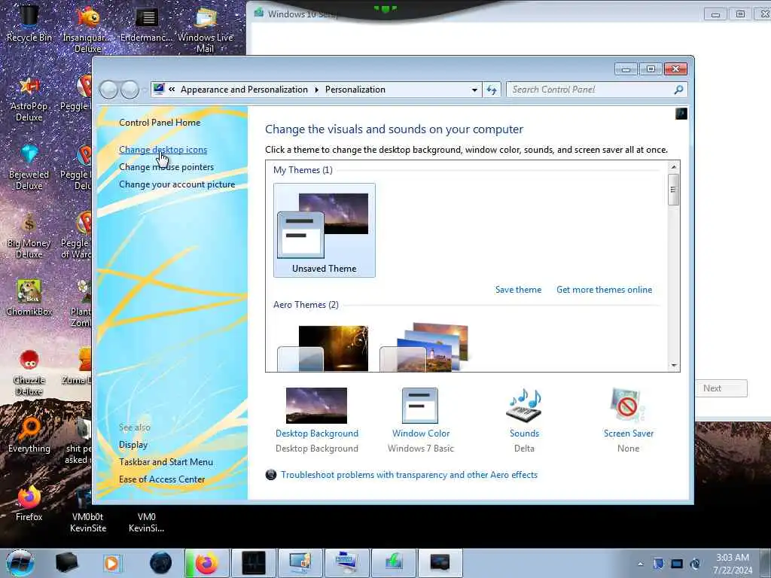Select the Firefox desktop icon
Viewport: 771px width, 578px height.
click(x=29, y=503)
